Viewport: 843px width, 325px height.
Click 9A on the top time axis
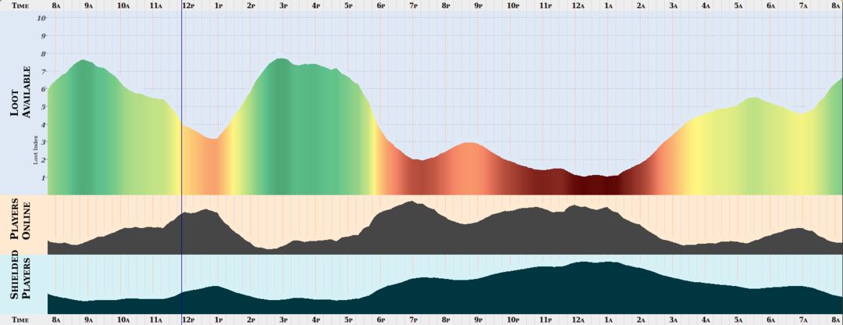click(x=89, y=5)
